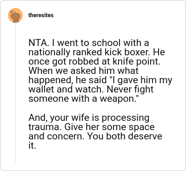Visit the theresites user profile
The image size is (186, 171).
pos(41,15)
